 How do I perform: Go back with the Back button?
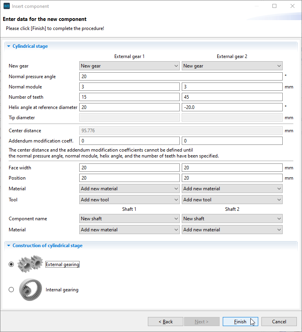pyautogui.click(x=166, y=322)
